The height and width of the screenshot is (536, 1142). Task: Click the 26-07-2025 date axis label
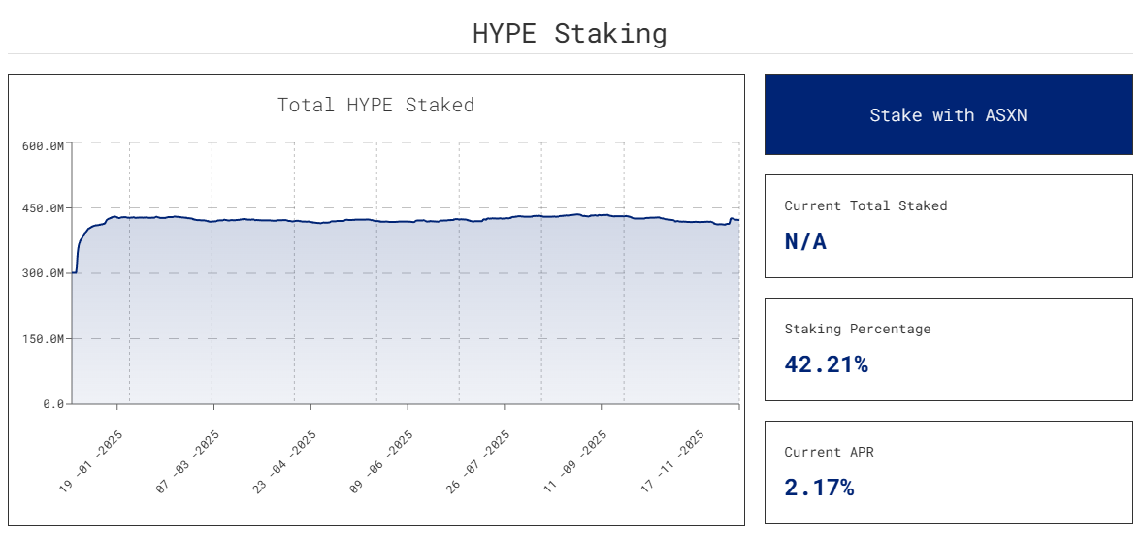pyautogui.click(x=479, y=462)
